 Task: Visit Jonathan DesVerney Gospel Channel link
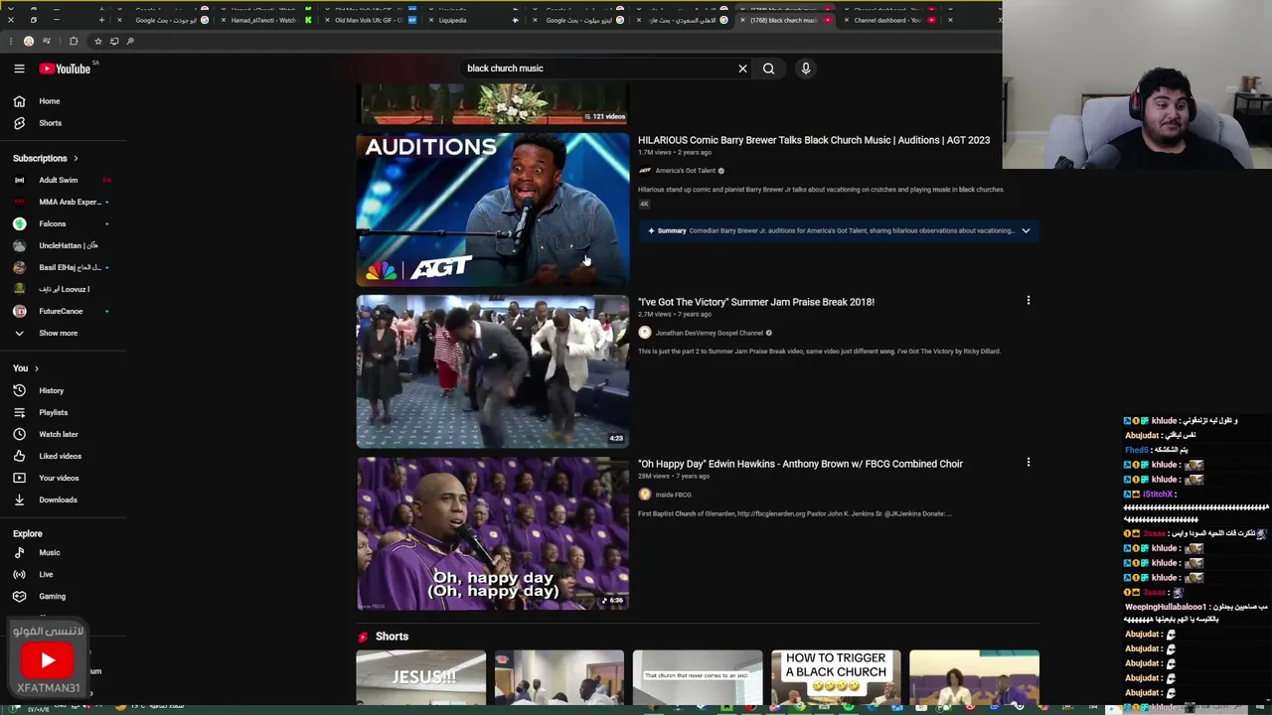(x=709, y=333)
